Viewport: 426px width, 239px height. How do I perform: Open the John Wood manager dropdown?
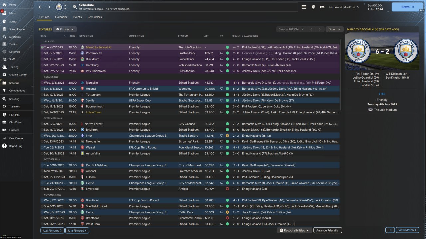coord(344,7)
